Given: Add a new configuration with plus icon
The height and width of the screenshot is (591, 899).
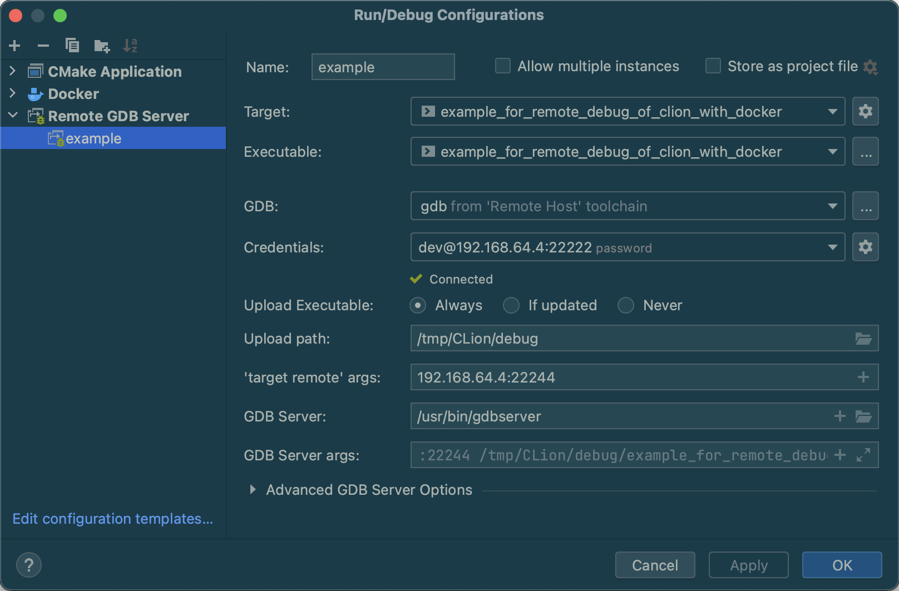Looking at the screenshot, I should tap(15, 46).
